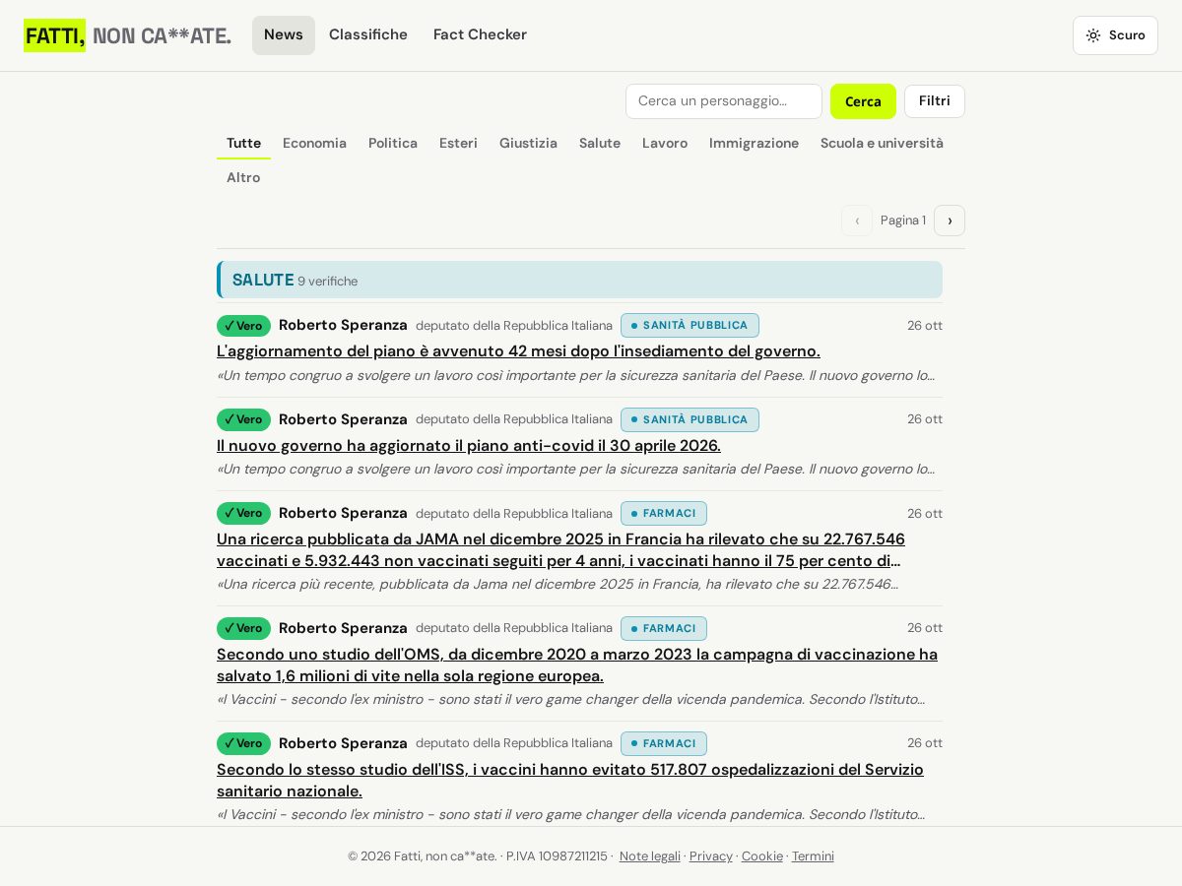The height and width of the screenshot is (886, 1182).
Task: Click the Pagina 1 indicator
Action: (903, 221)
